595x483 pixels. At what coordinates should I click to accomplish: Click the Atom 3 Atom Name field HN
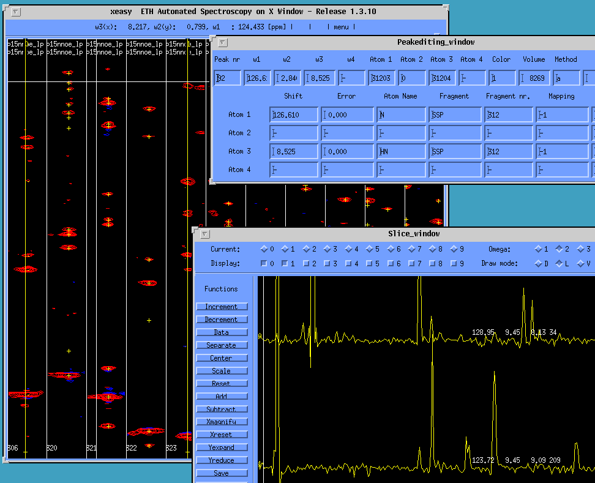point(401,151)
